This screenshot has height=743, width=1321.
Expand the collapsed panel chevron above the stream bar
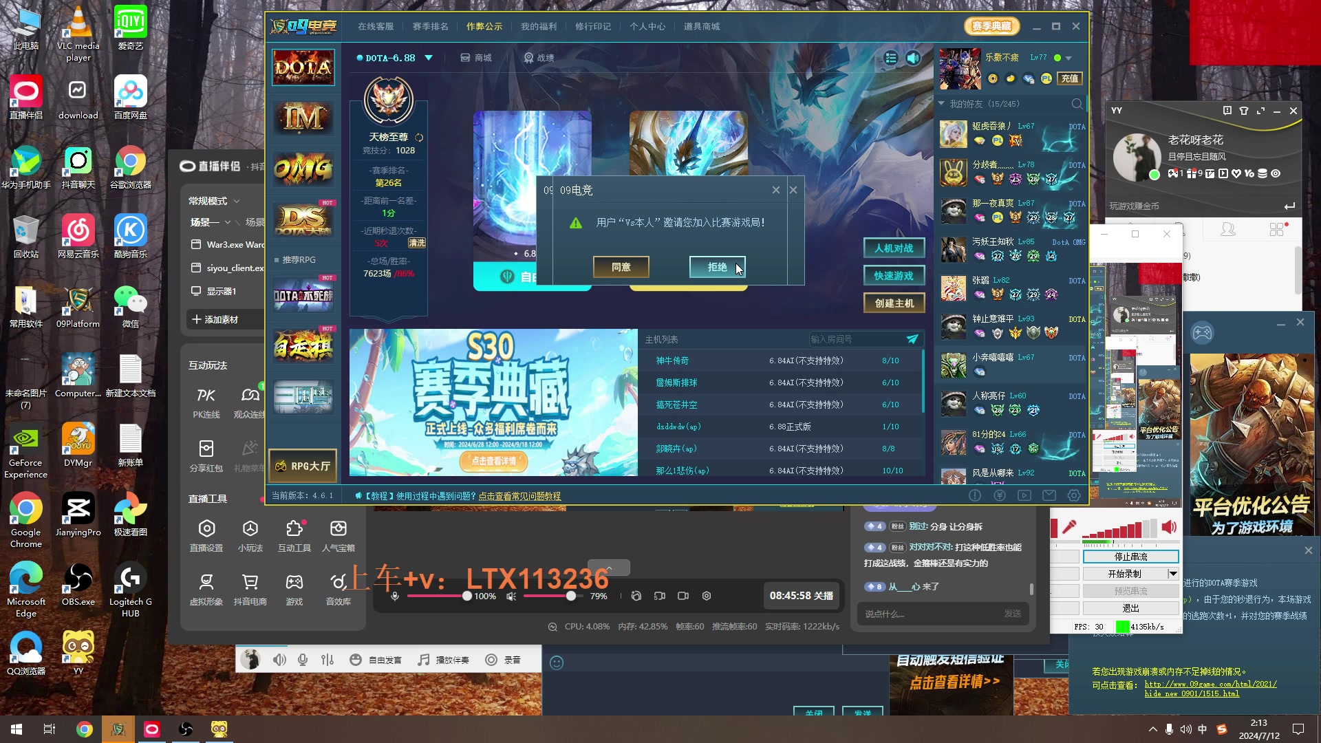click(609, 568)
